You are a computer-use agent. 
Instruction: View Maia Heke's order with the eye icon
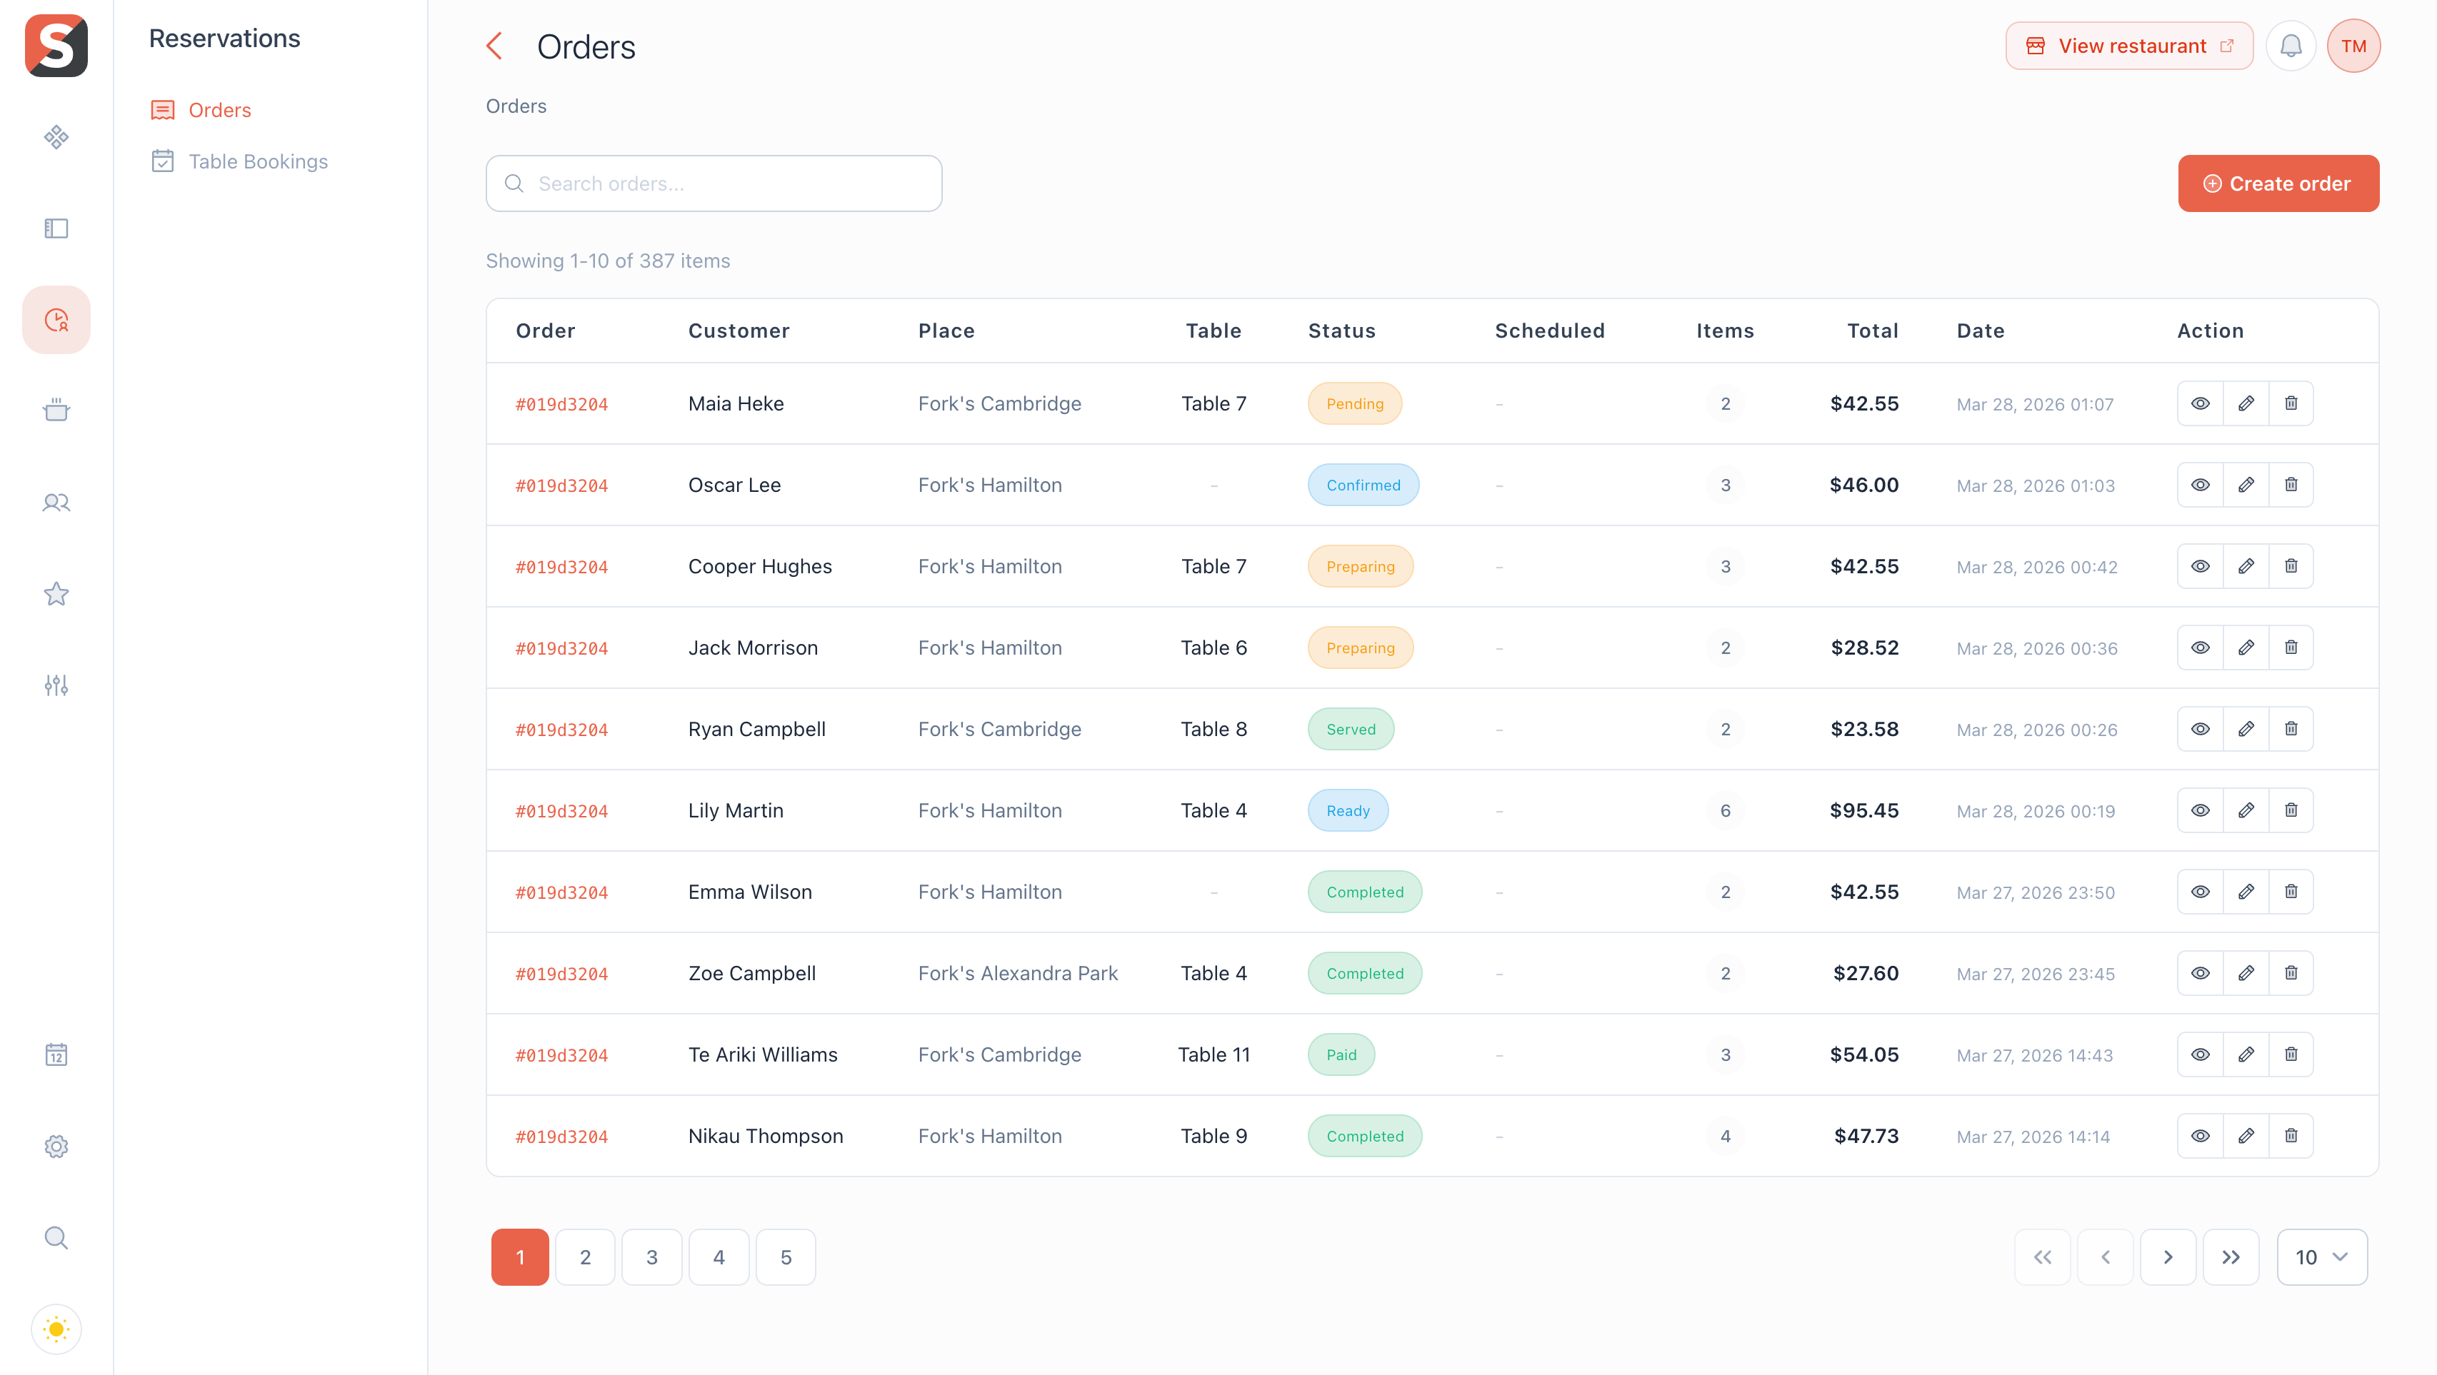coord(2200,403)
